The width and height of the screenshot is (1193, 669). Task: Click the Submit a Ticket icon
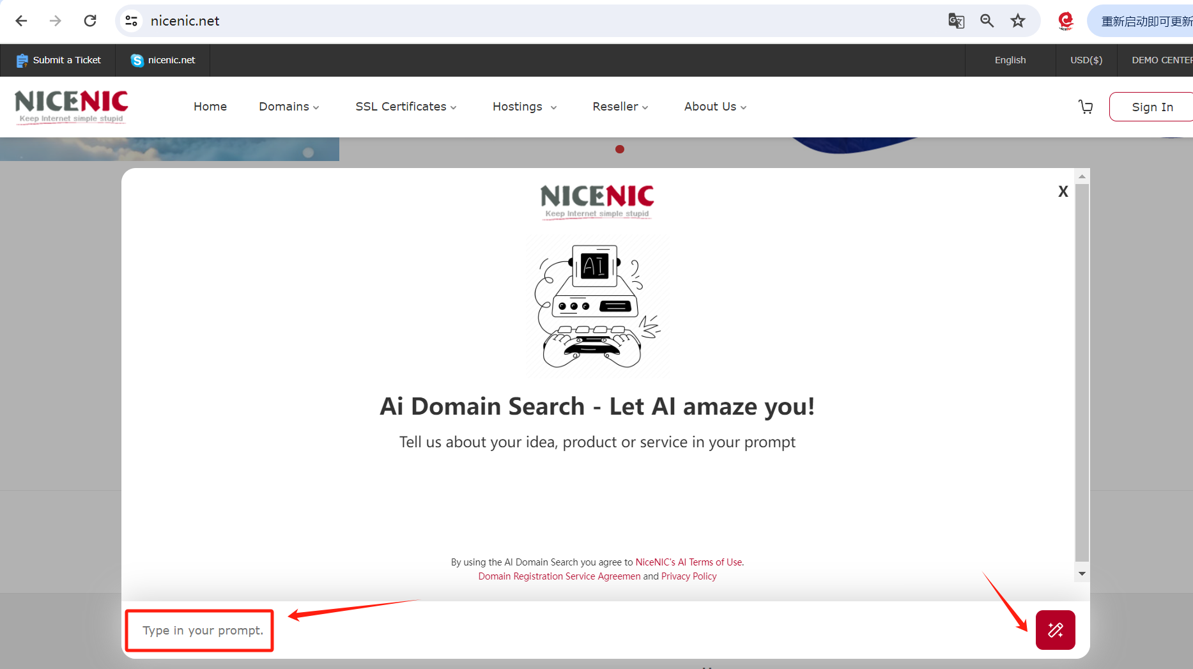(22, 60)
